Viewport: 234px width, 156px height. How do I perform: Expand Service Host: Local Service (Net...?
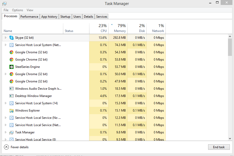[x=5, y=125]
